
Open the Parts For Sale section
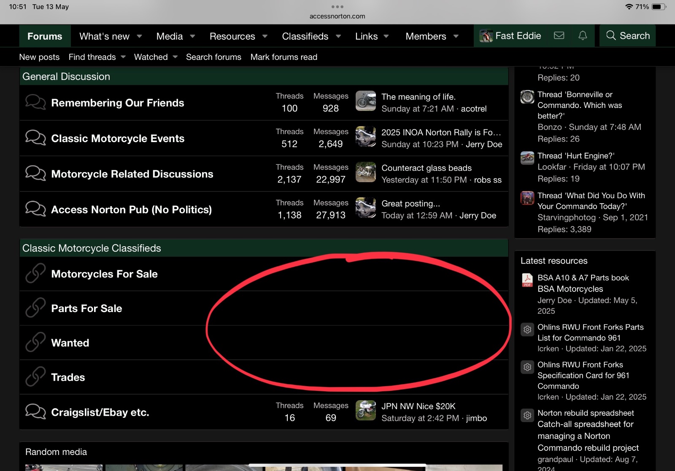[86, 308]
